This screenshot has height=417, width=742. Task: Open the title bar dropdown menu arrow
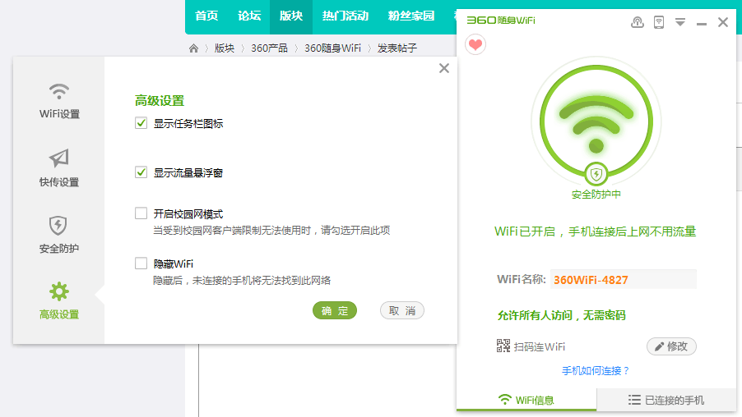point(680,22)
